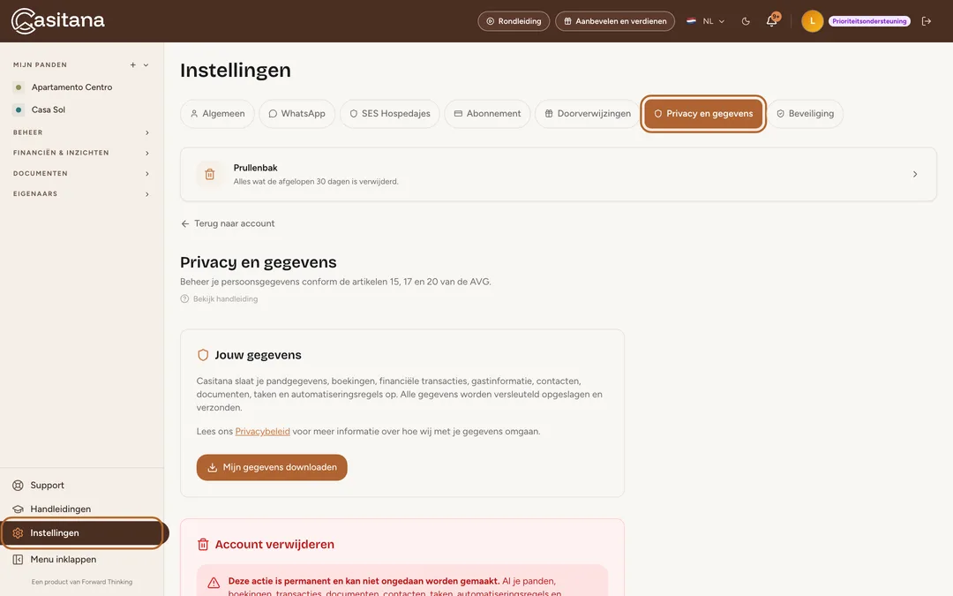The width and height of the screenshot is (953, 596).
Task: Open the Abonnement tab
Action: pos(487,114)
